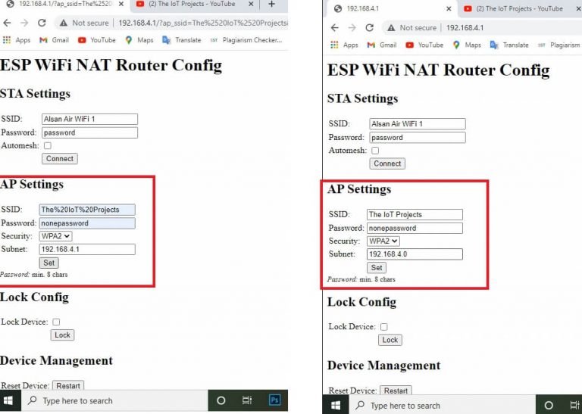Click the AP SSID field showing "The IoT Projects"

[415, 214]
